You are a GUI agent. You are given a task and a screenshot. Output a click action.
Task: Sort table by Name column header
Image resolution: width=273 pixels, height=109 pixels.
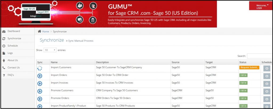click(73, 62)
